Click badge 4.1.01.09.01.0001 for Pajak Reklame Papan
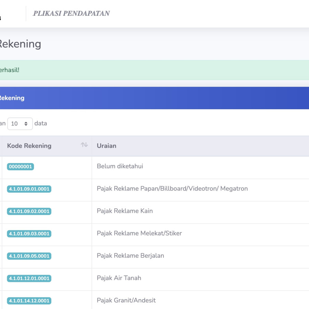The height and width of the screenshot is (309, 309). (x=29, y=189)
